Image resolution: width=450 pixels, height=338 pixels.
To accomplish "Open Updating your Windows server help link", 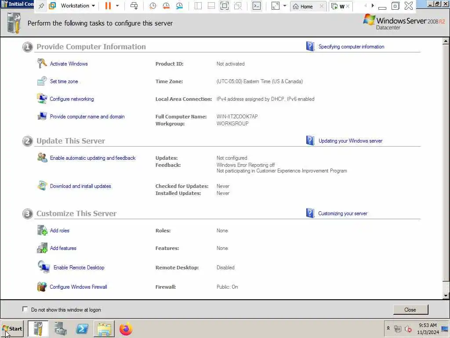I will pos(350,141).
